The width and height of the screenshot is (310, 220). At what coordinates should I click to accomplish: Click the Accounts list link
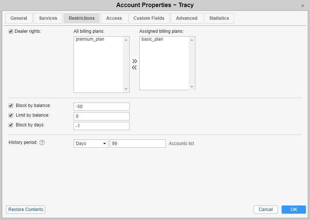coord(181,144)
